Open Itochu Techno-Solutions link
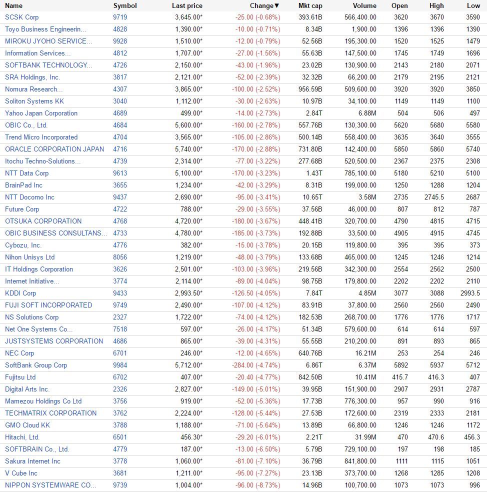This screenshot has height=492, width=487. 42,161
